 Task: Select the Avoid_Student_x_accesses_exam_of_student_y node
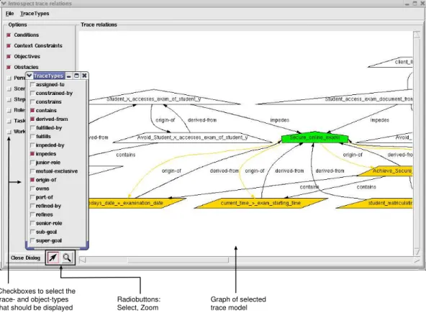coord(192,137)
